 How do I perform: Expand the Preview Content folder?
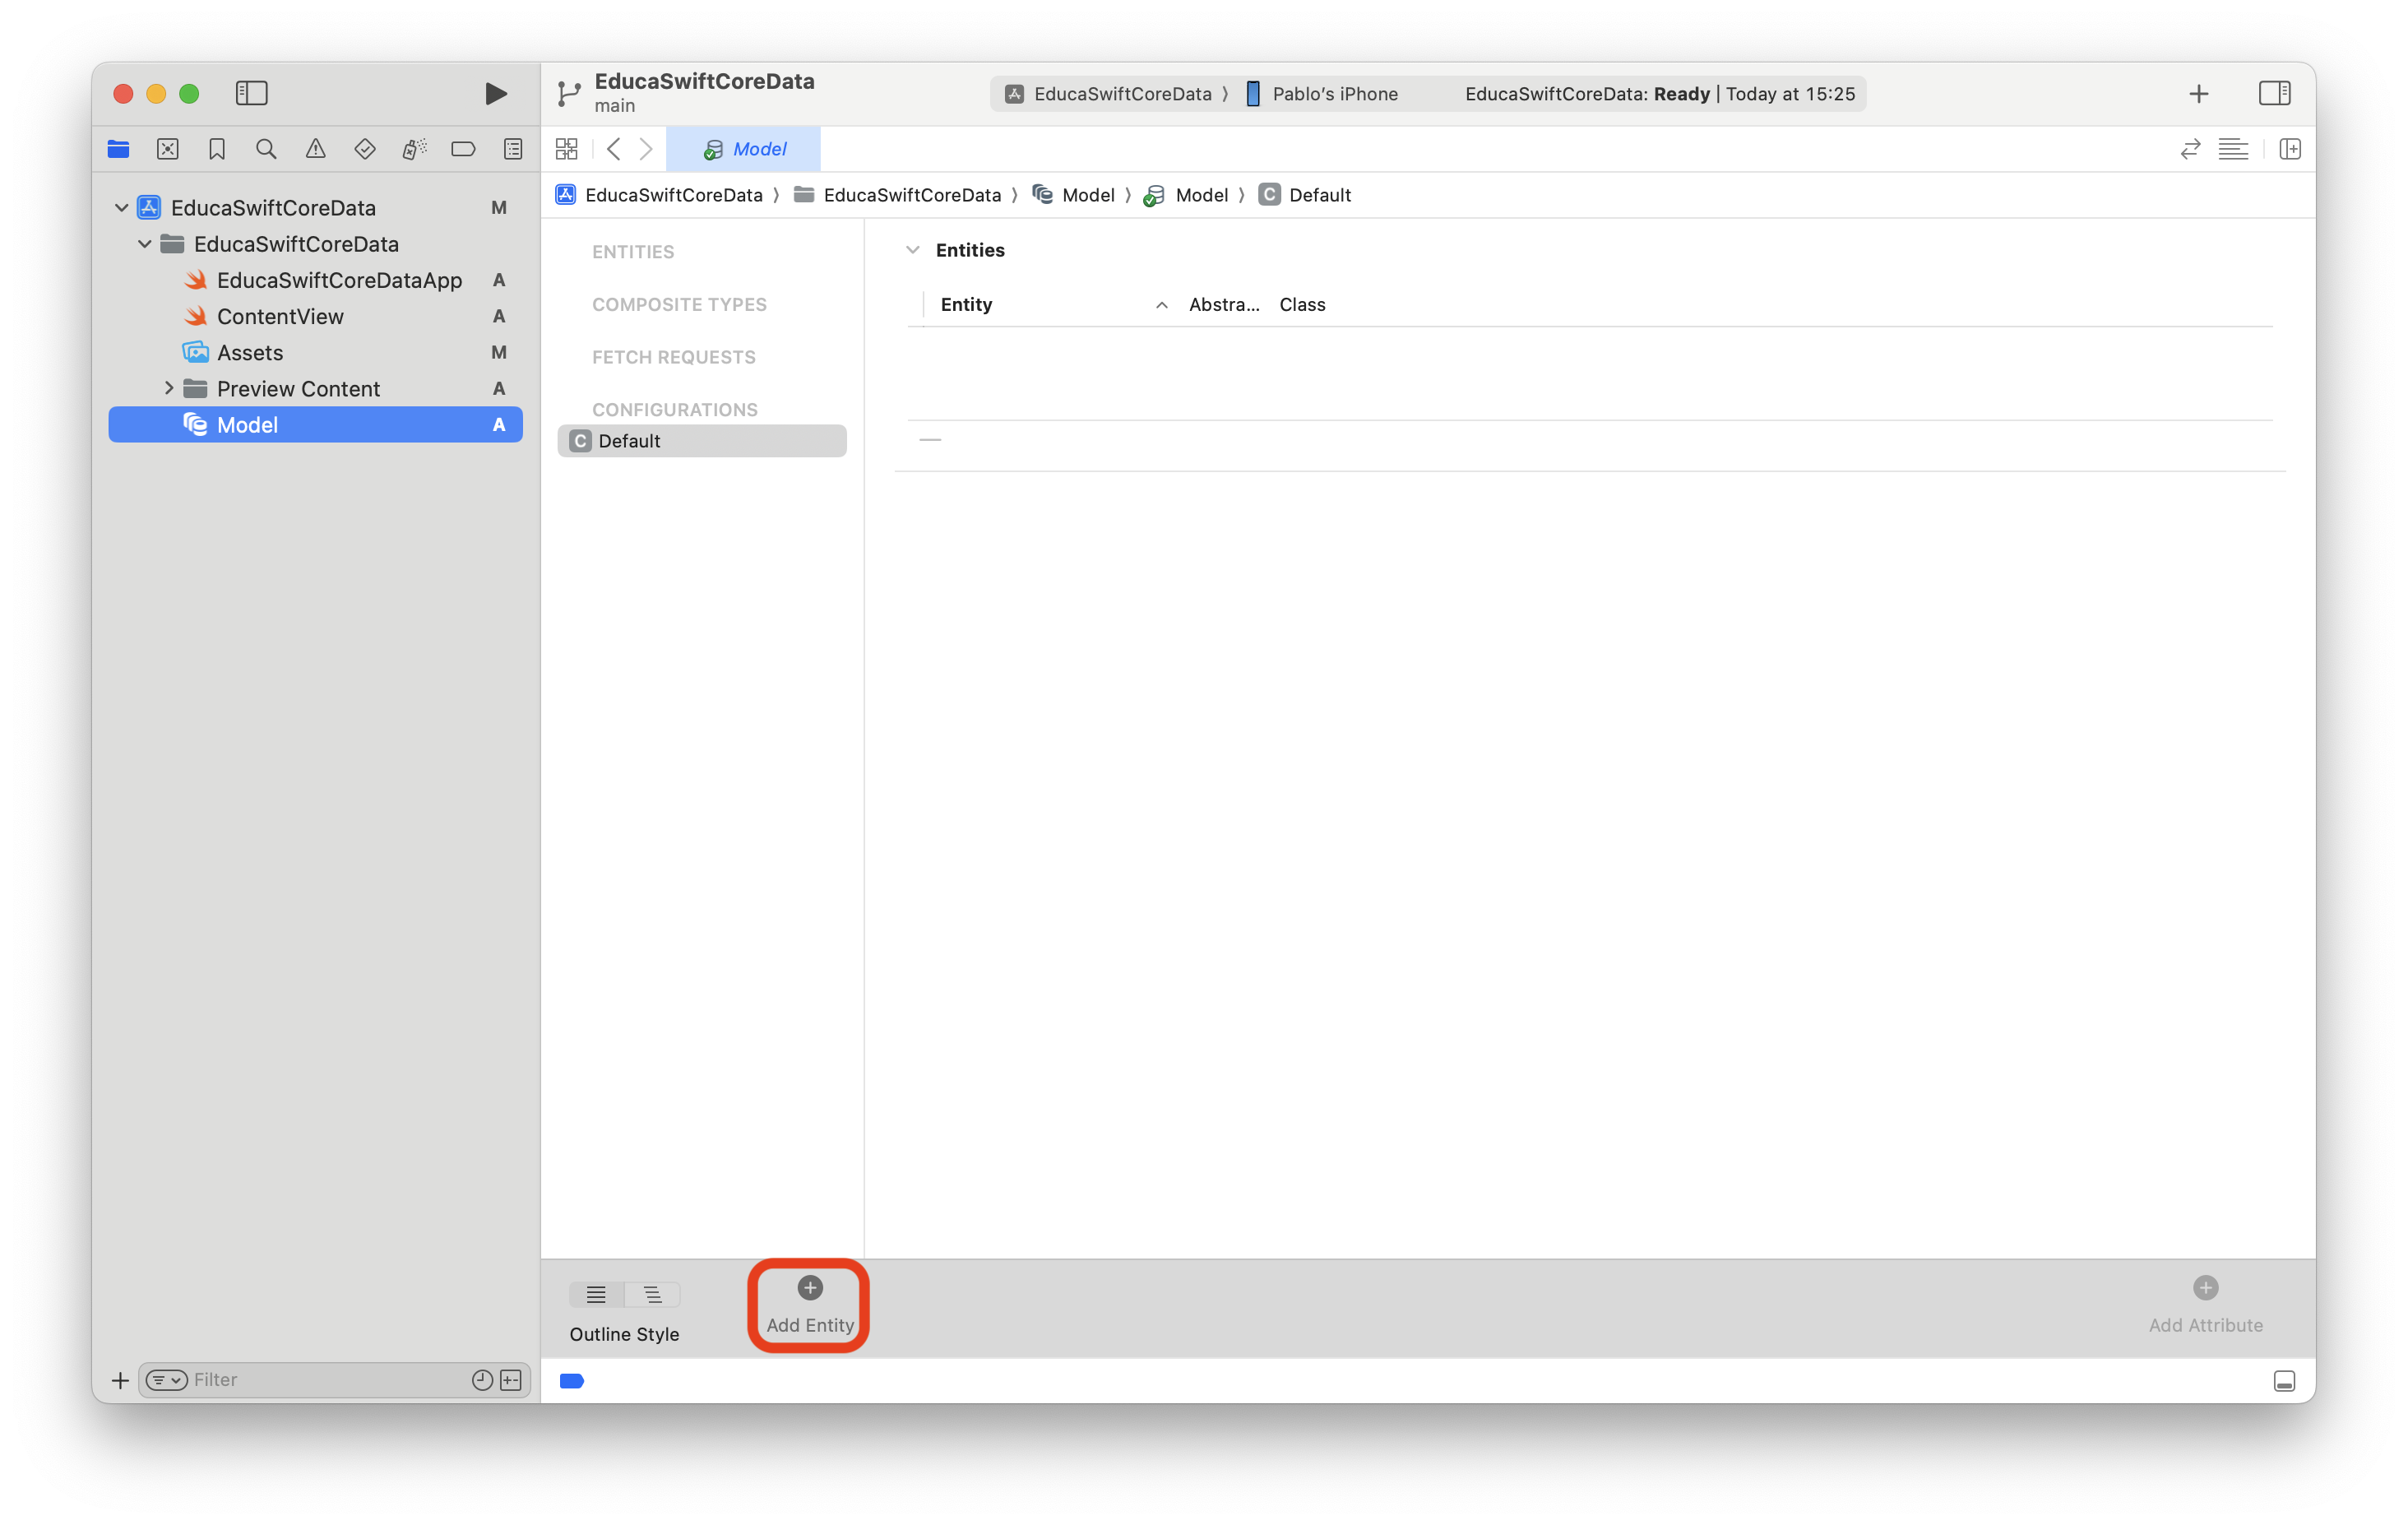(168, 388)
